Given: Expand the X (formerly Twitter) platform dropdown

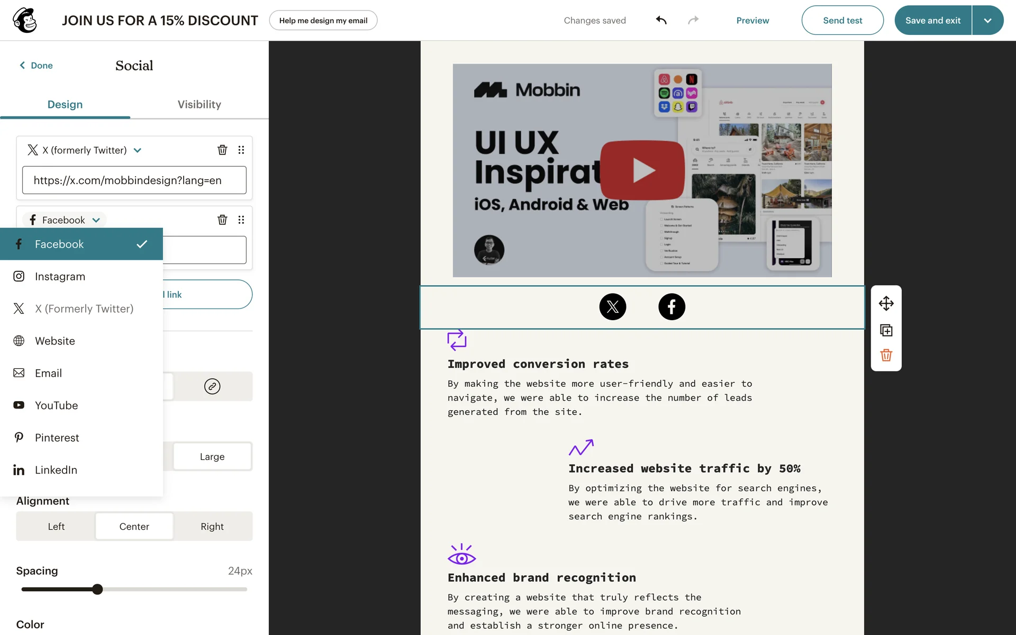Looking at the screenshot, I should (x=138, y=150).
